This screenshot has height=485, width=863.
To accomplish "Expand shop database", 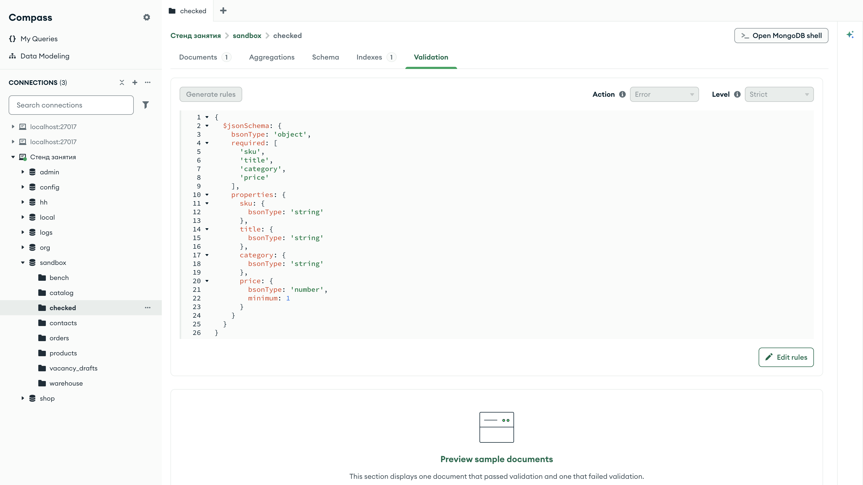I will tap(23, 398).
